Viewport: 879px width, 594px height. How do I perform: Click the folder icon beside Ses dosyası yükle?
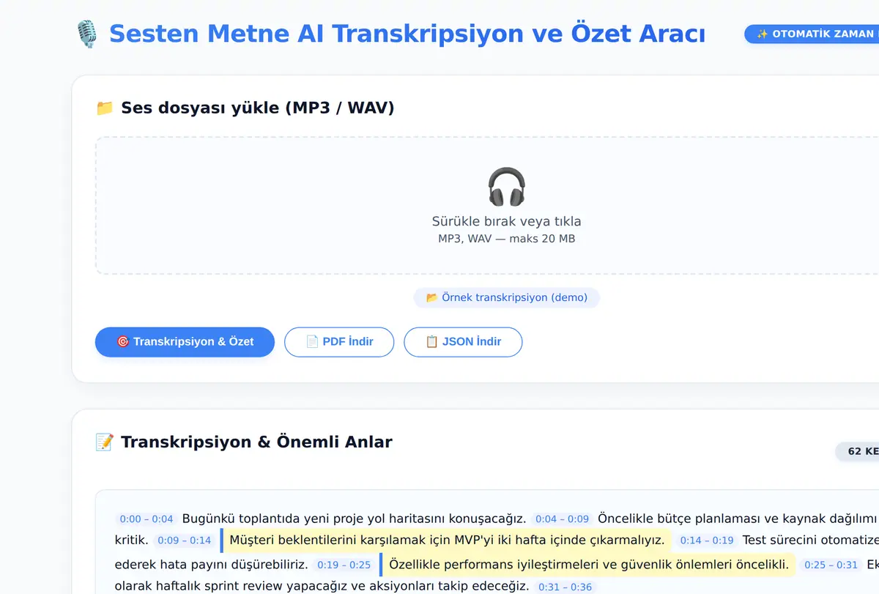tap(105, 108)
